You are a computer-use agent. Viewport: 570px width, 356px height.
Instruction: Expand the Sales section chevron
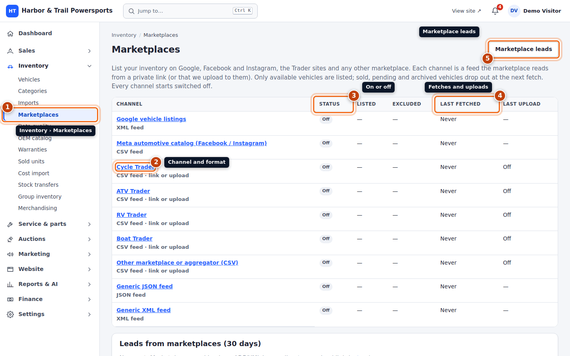coord(89,51)
